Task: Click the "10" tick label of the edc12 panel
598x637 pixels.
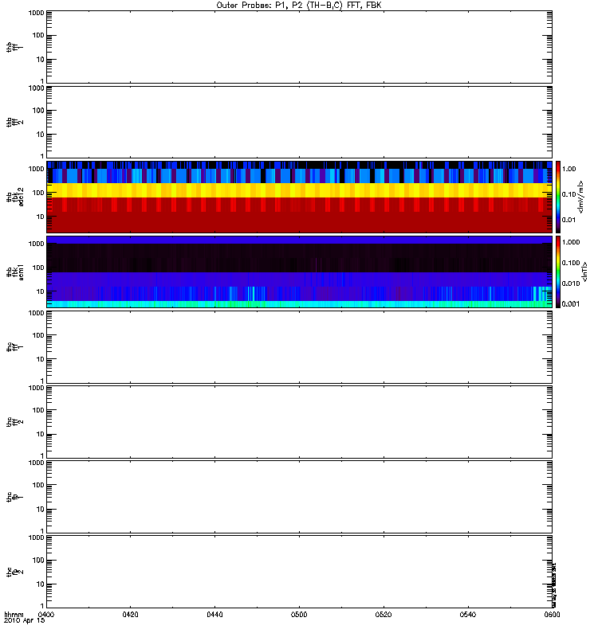Action: (41, 217)
